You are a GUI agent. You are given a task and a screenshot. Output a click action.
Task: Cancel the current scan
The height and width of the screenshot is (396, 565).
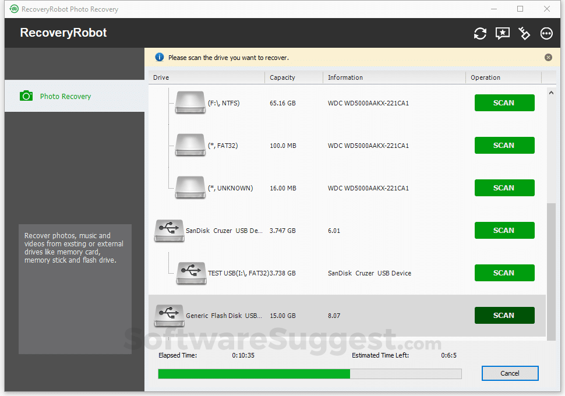(510, 373)
